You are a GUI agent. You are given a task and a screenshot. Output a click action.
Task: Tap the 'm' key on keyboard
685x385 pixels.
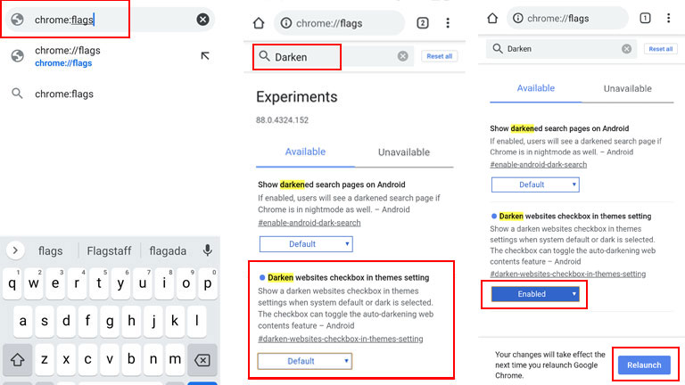(175, 360)
